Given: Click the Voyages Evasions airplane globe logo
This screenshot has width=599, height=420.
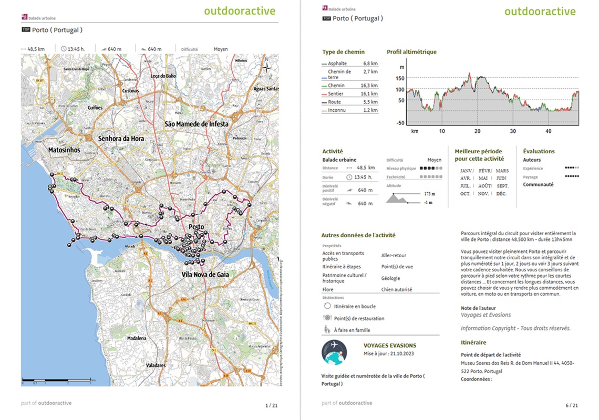Looking at the screenshot, I should (x=334, y=353).
